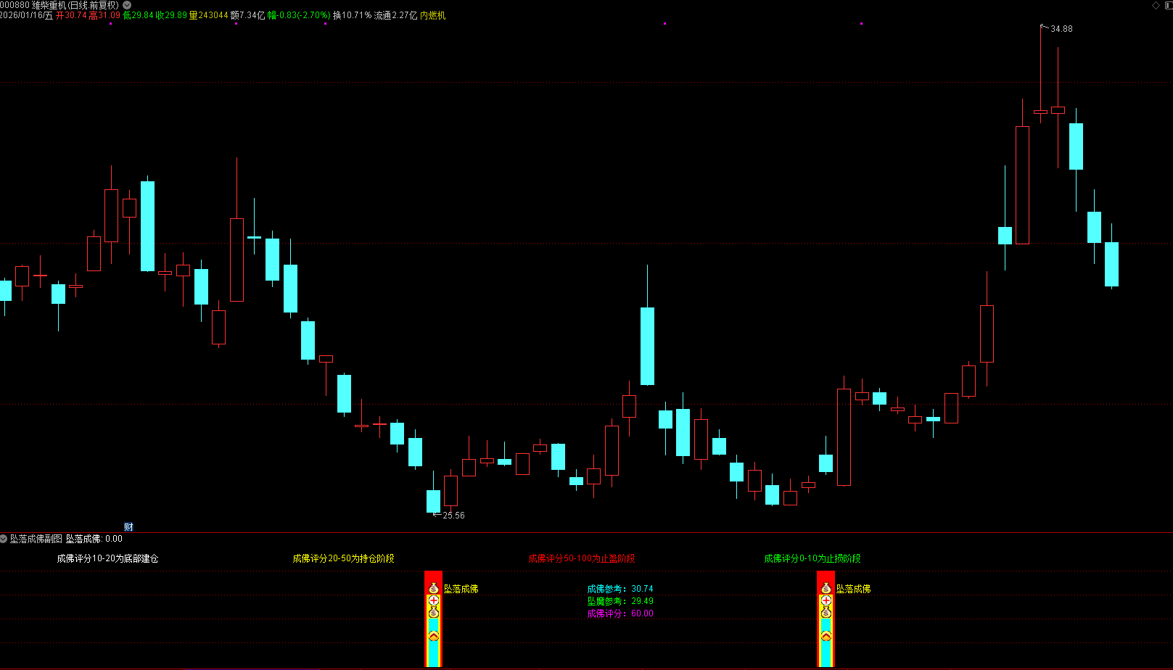Click the 坠落成佛副图 indicator name
The width and height of the screenshot is (1173, 670).
[x=36, y=539]
